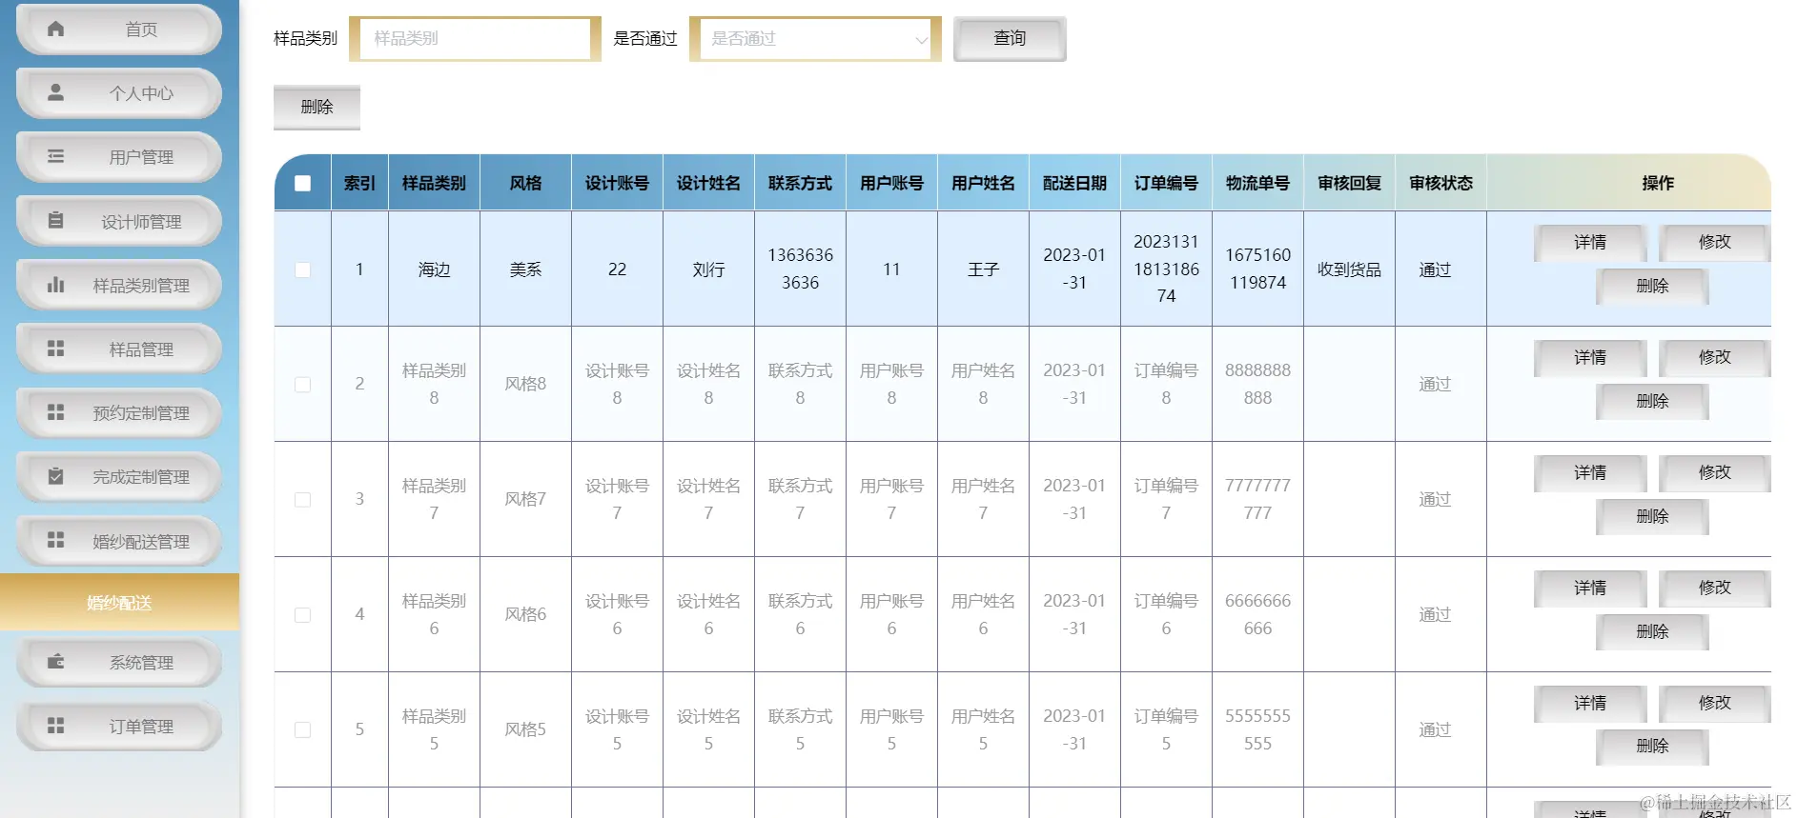Click 详情 for row 4
Screen dimensions: 1798x818
[x=1590, y=588]
